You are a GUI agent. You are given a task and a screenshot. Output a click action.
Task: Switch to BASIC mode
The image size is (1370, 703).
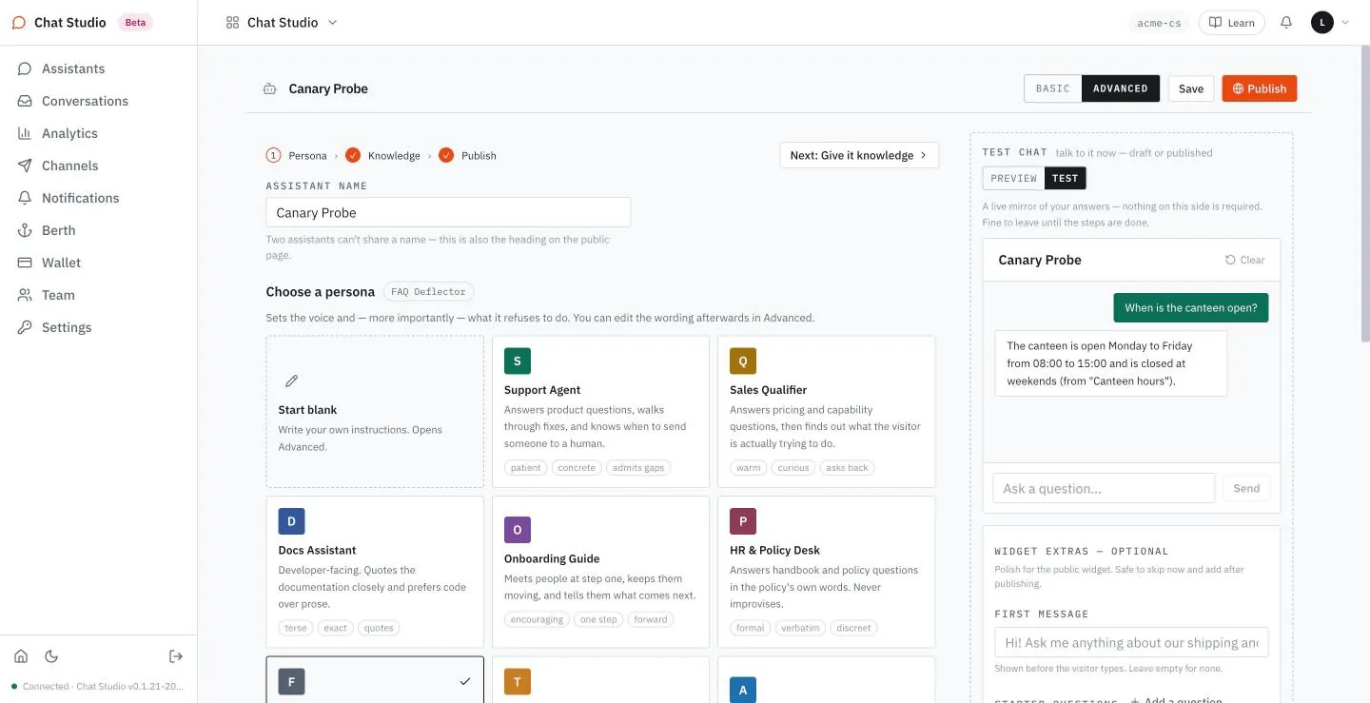1053,88
